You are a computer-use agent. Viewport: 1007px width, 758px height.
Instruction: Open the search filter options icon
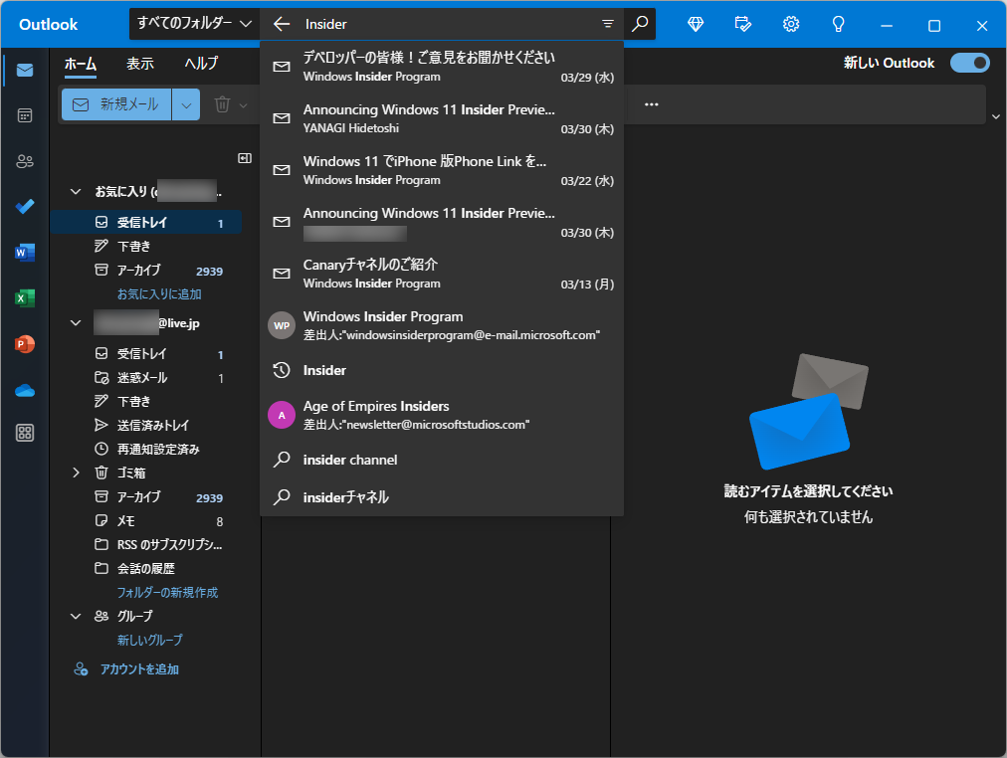608,24
